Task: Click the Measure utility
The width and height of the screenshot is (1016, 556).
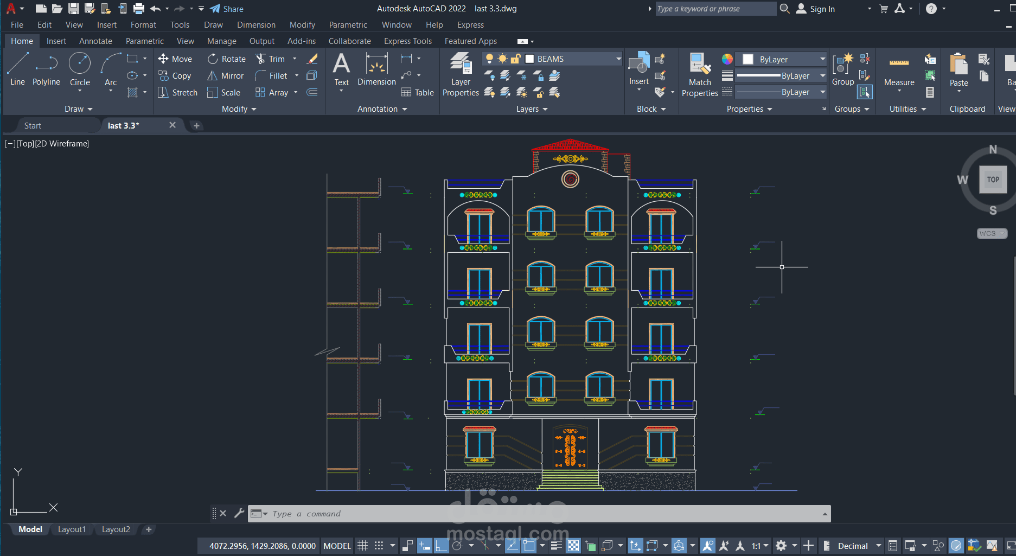Action: (899, 71)
